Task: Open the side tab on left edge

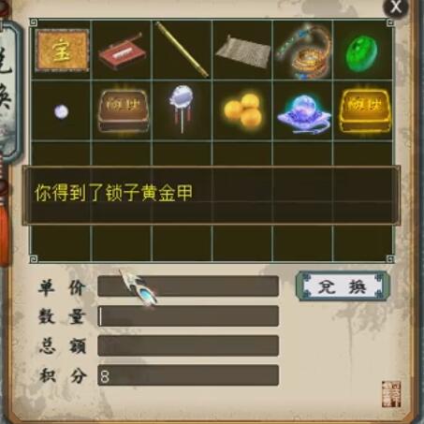Action: [x=9, y=91]
